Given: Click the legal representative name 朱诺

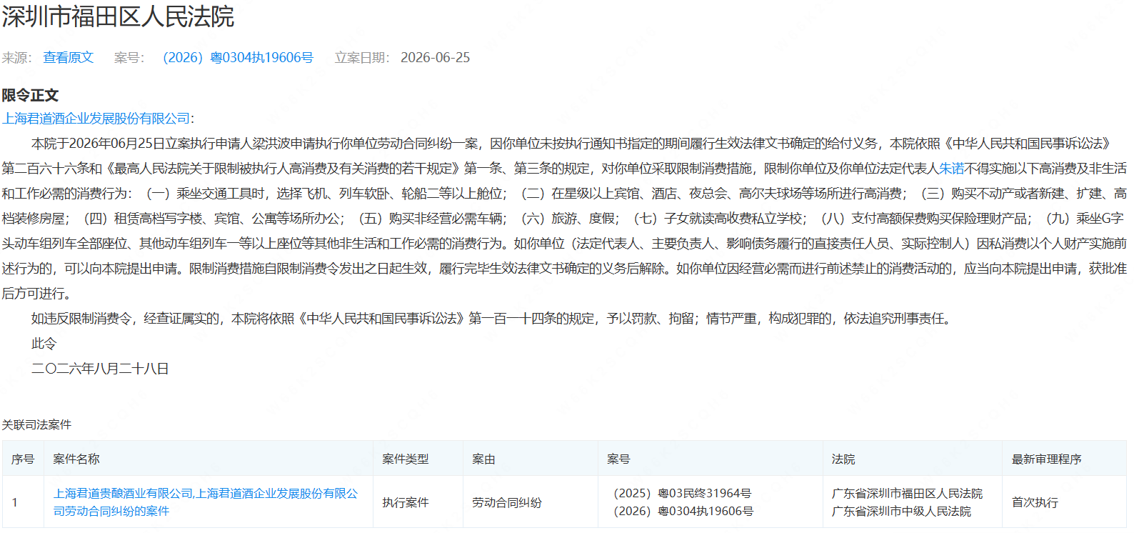Looking at the screenshot, I should pos(951,169).
